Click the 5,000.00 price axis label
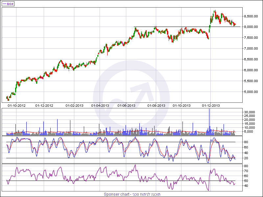This screenshot has height=197, width=263. [x=251, y=92]
